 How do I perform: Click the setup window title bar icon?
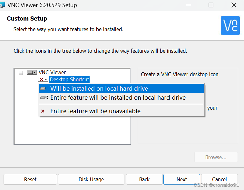tap(2, 5)
